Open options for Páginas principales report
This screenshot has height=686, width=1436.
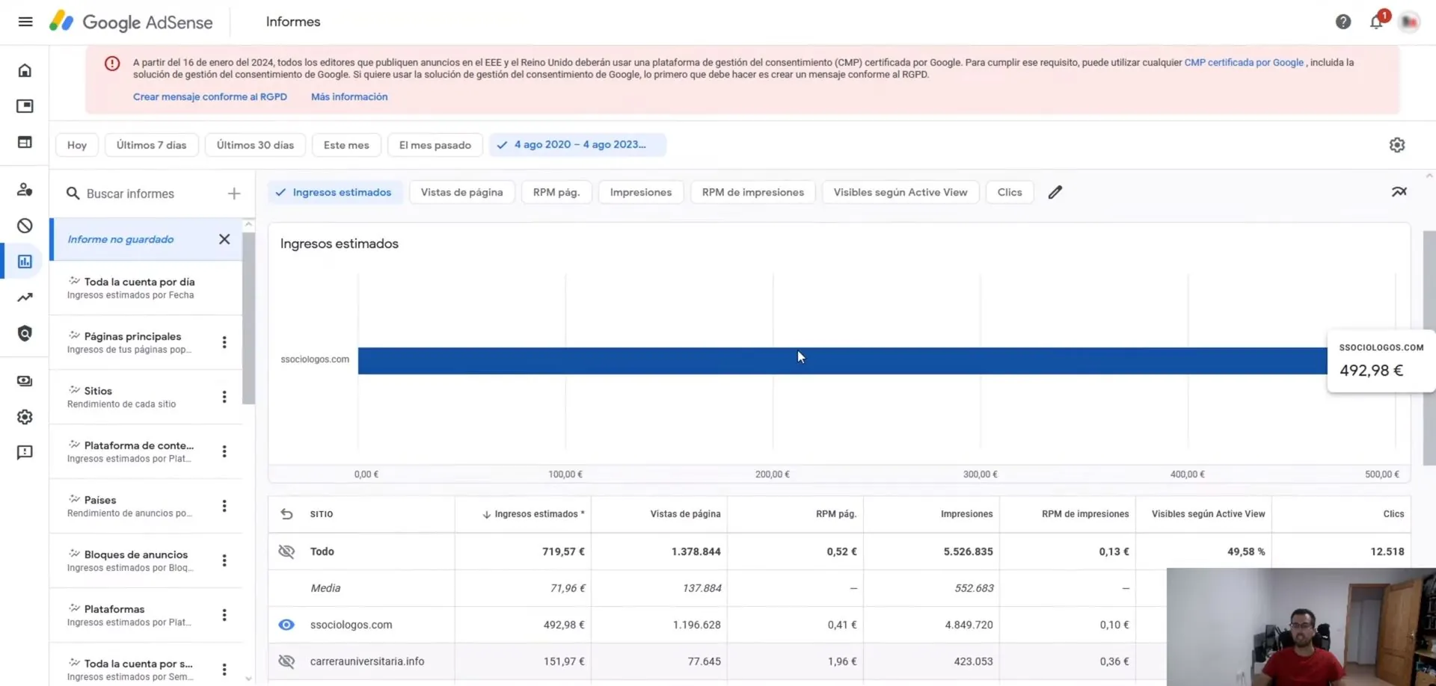(x=224, y=342)
